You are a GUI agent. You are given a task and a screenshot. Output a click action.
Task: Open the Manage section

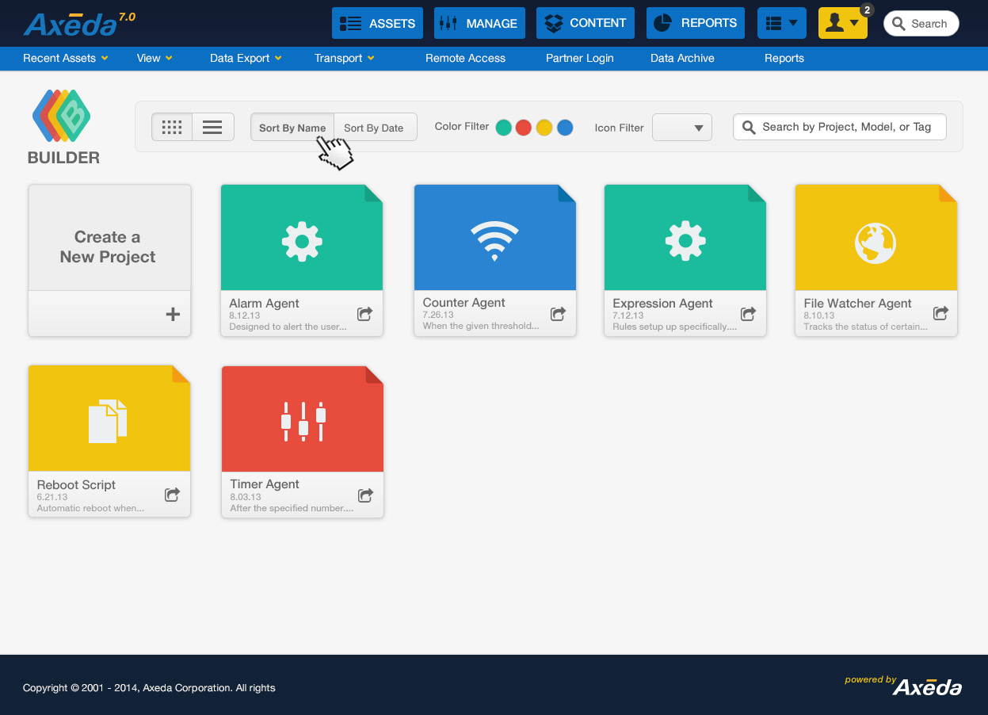point(479,23)
